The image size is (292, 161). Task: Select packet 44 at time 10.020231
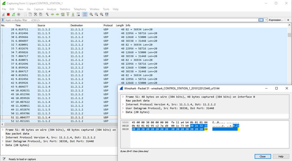pyautogui.click(x=59, y=91)
